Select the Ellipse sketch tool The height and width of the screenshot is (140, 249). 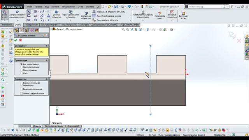42,16
